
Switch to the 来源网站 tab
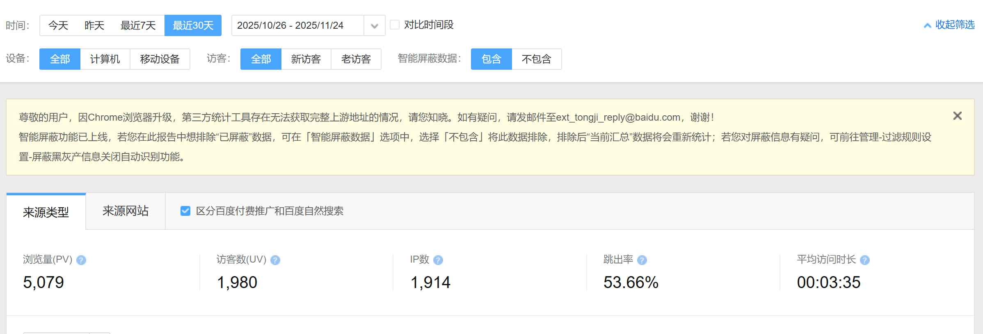click(x=126, y=211)
